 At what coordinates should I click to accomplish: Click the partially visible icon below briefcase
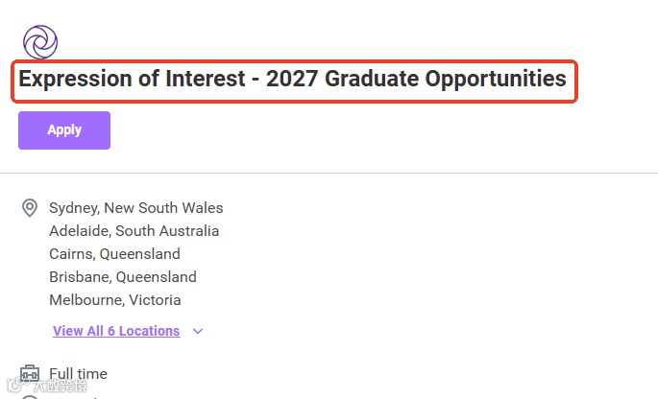[x=30, y=395]
